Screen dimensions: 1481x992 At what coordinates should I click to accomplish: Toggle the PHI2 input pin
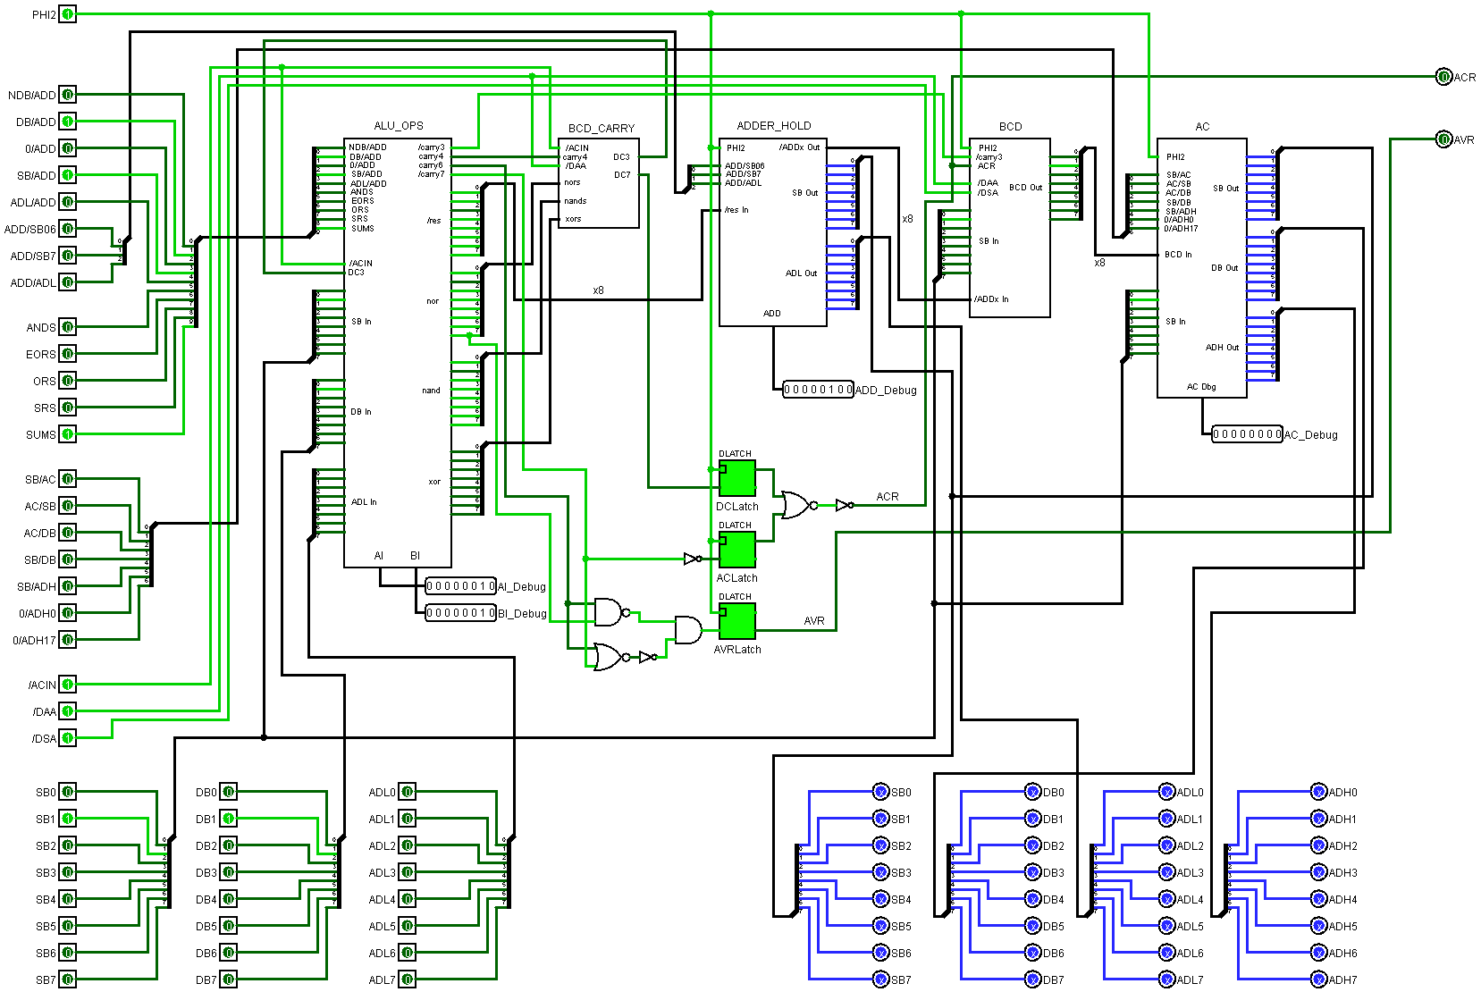(x=68, y=14)
